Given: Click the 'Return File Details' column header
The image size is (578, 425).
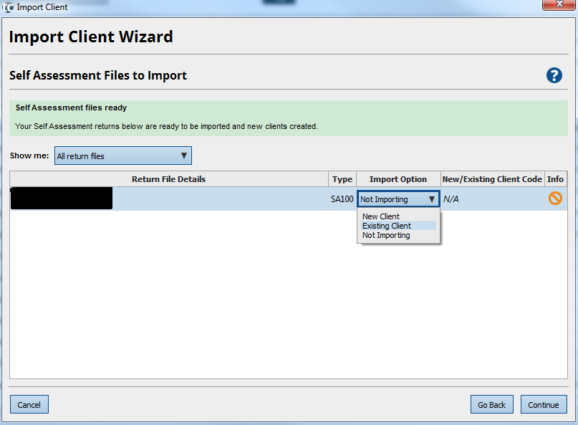Looking at the screenshot, I should coord(168,179).
